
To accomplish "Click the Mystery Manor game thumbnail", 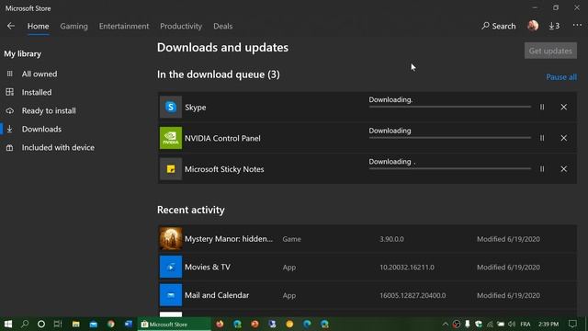I will tap(171, 239).
